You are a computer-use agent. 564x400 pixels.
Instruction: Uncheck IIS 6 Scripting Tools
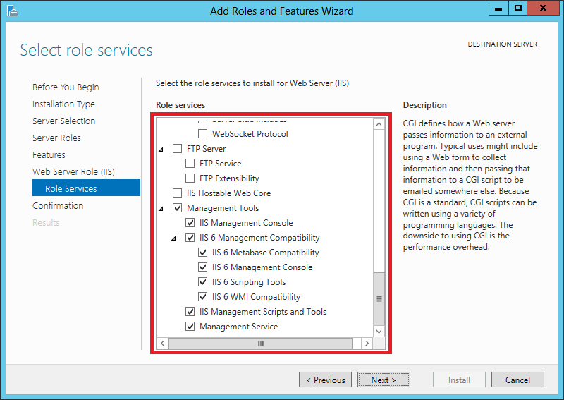pyautogui.click(x=203, y=282)
